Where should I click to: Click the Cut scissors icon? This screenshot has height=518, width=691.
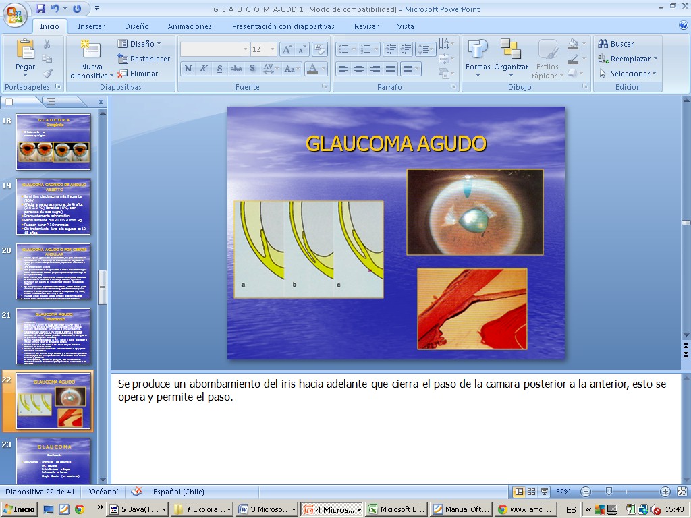click(47, 44)
